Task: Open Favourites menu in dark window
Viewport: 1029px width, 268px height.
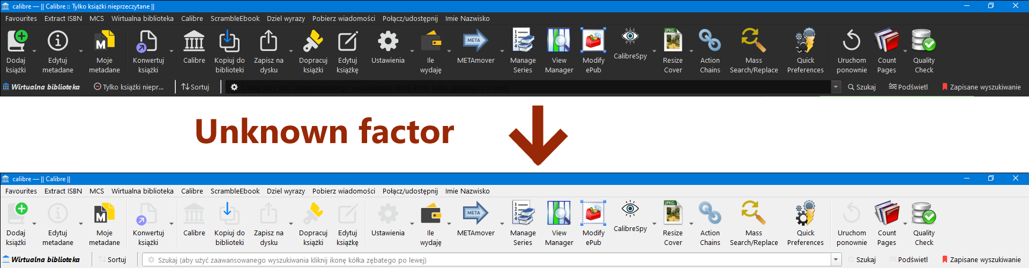Action: [x=21, y=18]
